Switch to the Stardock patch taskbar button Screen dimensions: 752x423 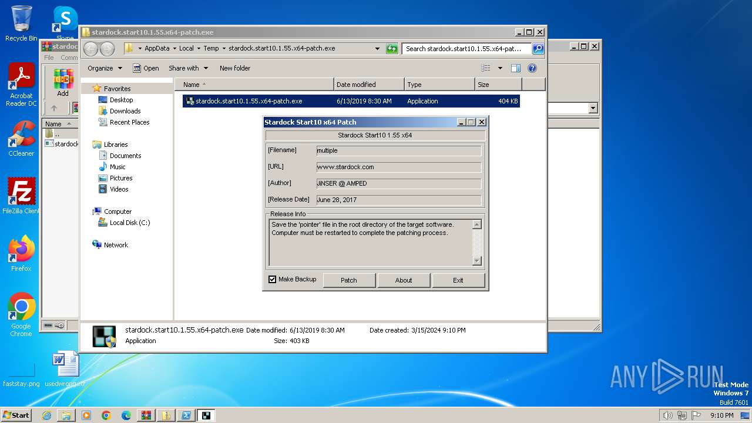206,415
